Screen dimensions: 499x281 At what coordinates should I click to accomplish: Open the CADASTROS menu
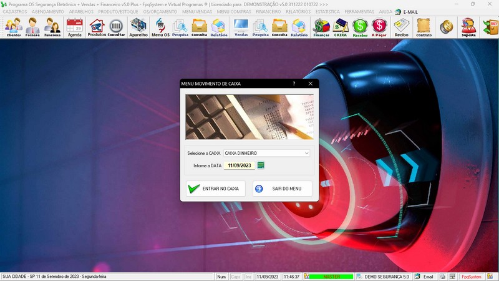(x=15, y=12)
